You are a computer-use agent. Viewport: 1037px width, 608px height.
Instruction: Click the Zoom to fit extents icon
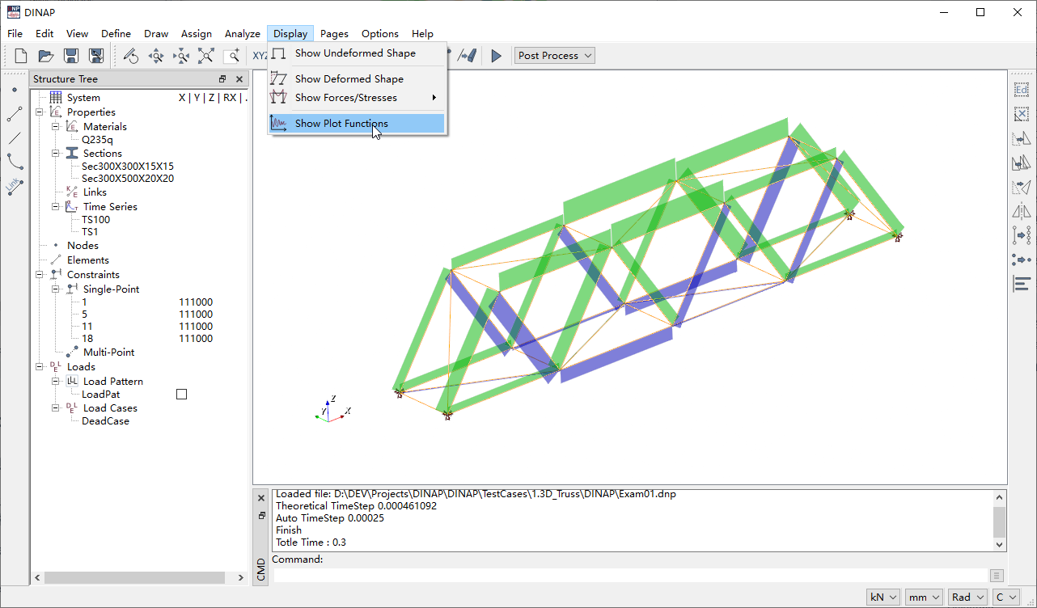(206, 56)
